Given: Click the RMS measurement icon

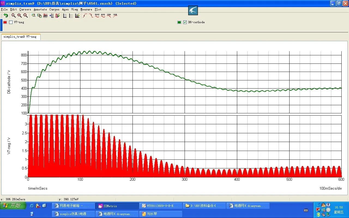Looking at the screenshot, I should pyautogui.click(x=97, y=16).
